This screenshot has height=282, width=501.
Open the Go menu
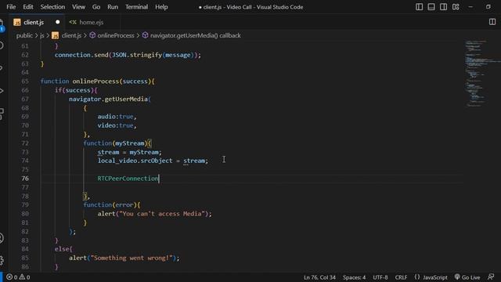(x=96, y=7)
